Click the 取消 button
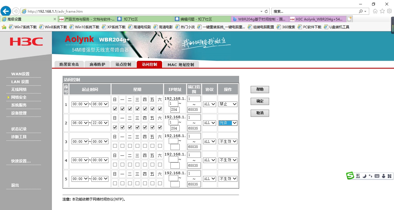Screen dimensions: 394x210 [260, 113]
